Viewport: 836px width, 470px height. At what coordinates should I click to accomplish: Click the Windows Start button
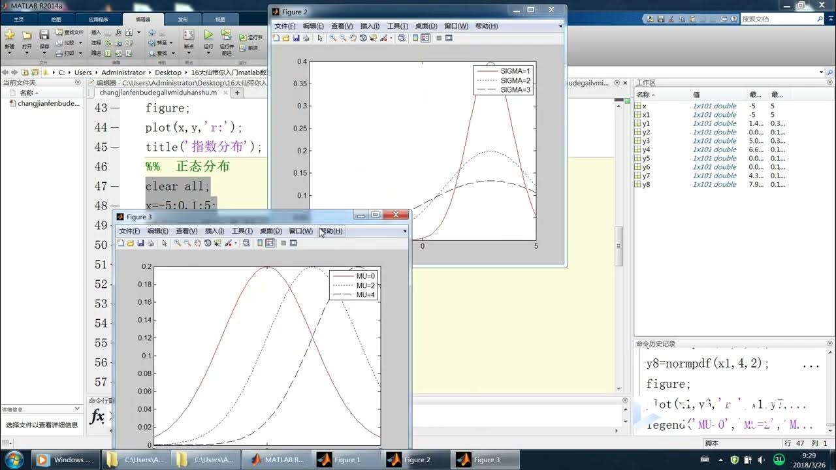point(14,459)
